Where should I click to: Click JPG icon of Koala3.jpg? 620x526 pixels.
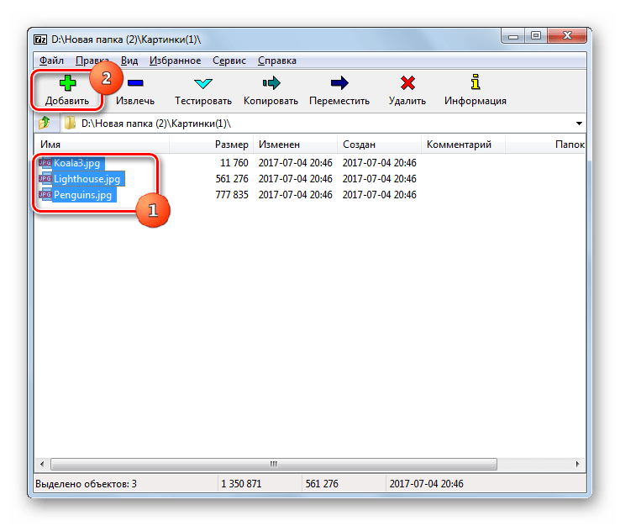click(x=45, y=162)
